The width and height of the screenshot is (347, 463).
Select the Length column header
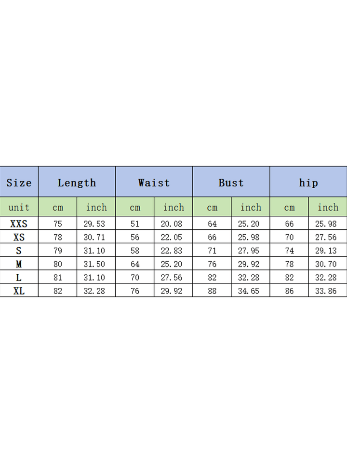coord(77,182)
